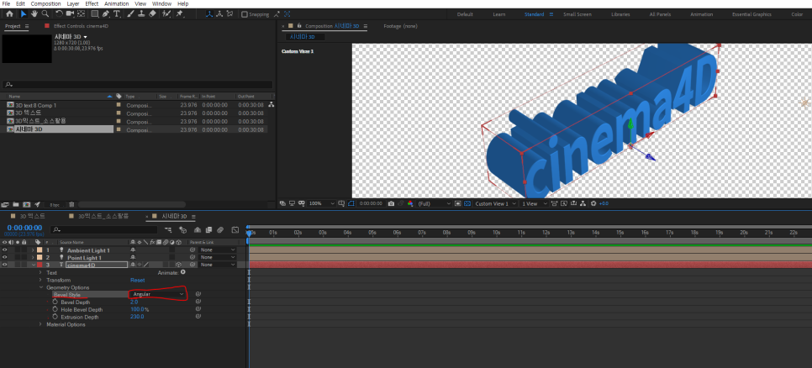The image size is (812, 368).
Task: Toggle Bevel Depth stopwatch
Action: 55,302
